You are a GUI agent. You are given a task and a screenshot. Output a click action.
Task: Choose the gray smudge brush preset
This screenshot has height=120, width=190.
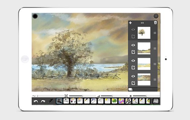coord(66,101)
